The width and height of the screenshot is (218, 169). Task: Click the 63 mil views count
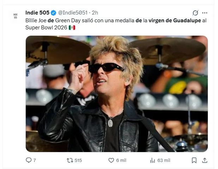164,160
